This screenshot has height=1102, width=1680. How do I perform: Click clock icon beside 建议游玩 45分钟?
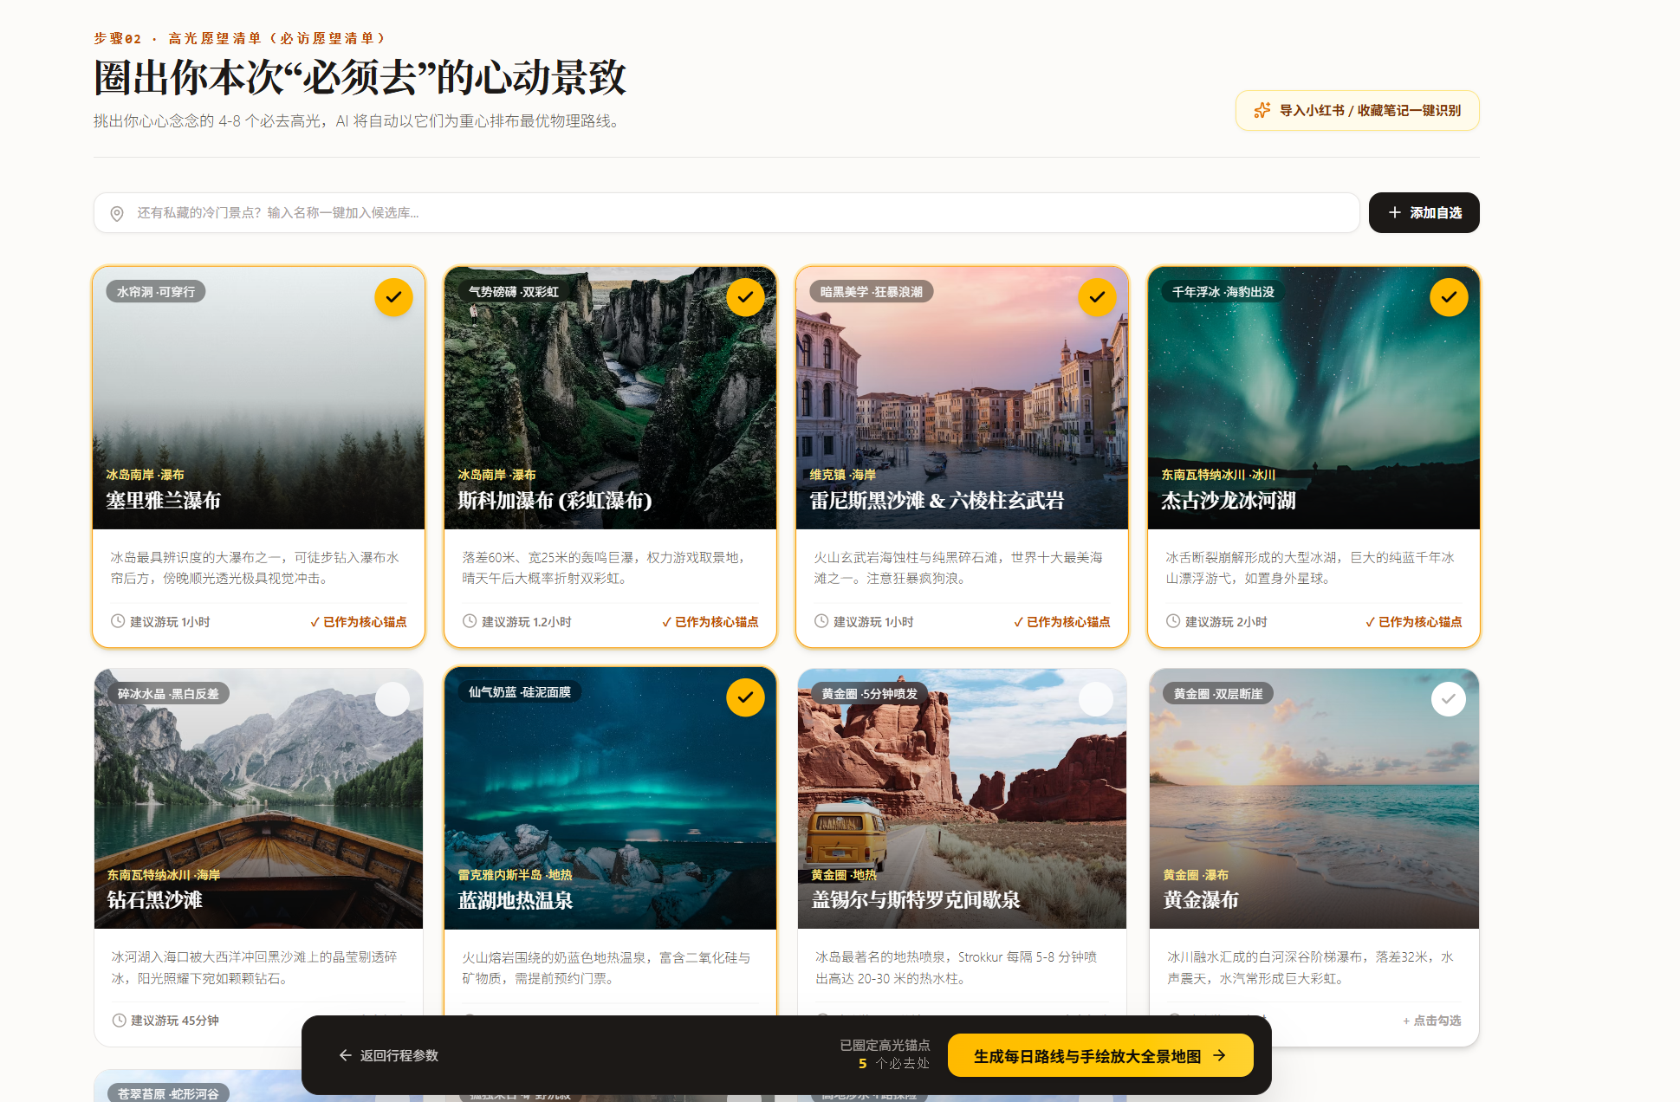tap(119, 1021)
